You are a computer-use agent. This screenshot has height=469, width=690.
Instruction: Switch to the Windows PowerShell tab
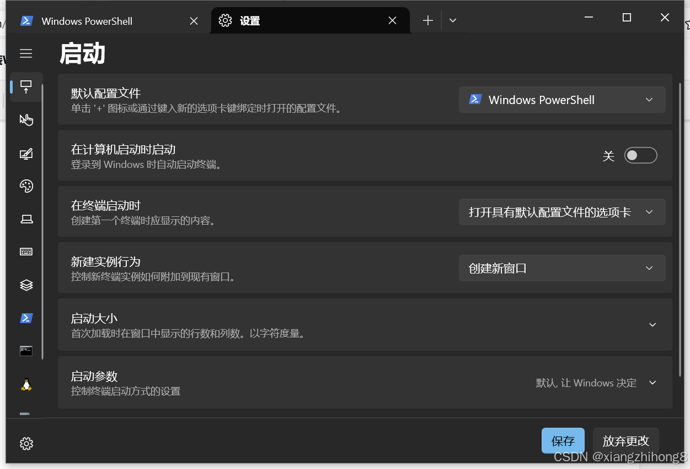coord(108,21)
